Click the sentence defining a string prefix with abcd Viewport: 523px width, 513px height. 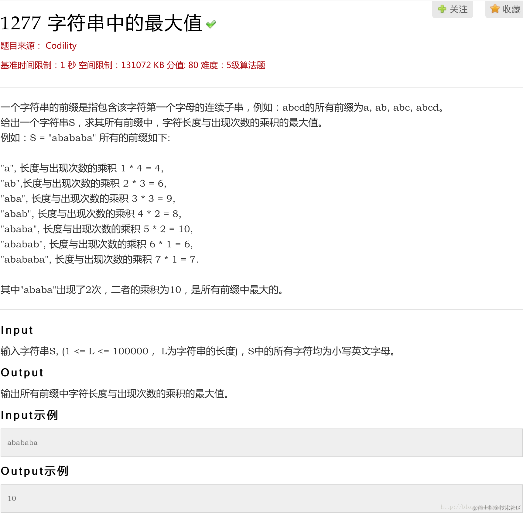pos(223,107)
